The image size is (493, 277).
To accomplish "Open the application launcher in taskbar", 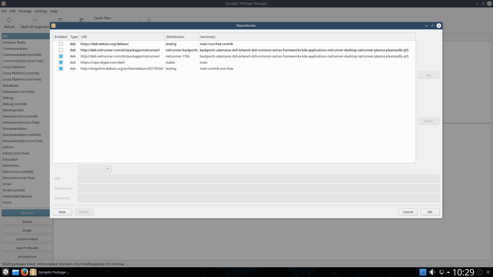I will (6, 272).
